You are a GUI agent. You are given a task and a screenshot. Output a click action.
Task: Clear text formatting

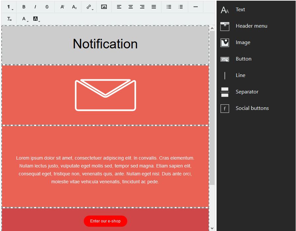tap(9, 19)
